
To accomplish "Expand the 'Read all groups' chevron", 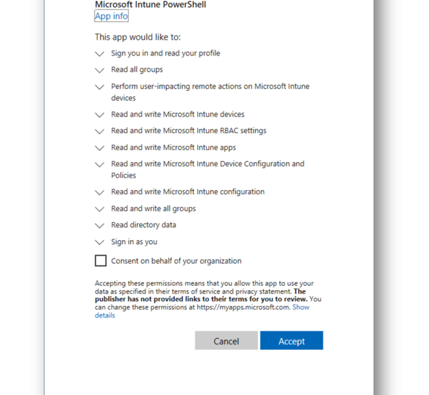I will [x=99, y=71].
